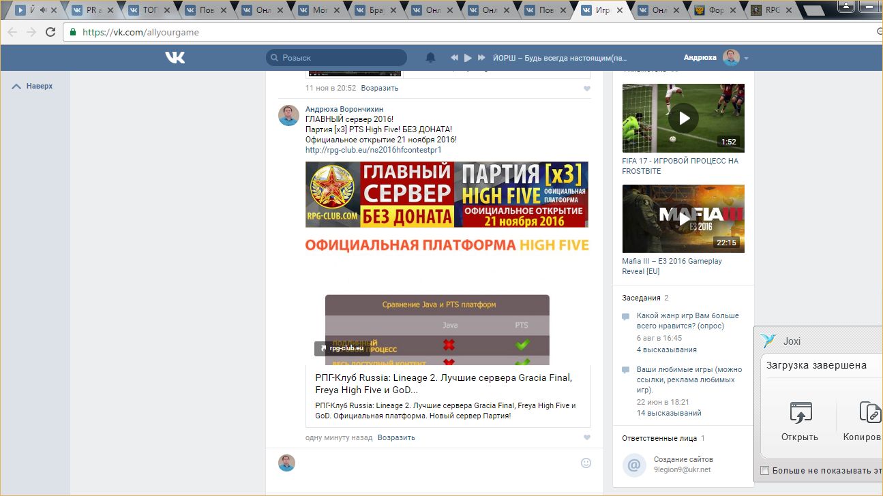Screen dimensions: 883x496
Task: Close the Фор tab
Action: (734, 10)
